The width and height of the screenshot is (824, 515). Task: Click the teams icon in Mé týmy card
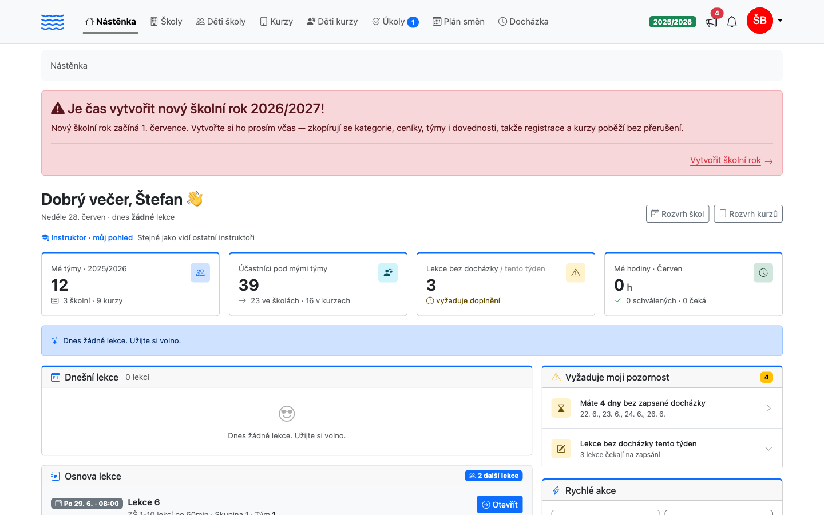(x=200, y=273)
